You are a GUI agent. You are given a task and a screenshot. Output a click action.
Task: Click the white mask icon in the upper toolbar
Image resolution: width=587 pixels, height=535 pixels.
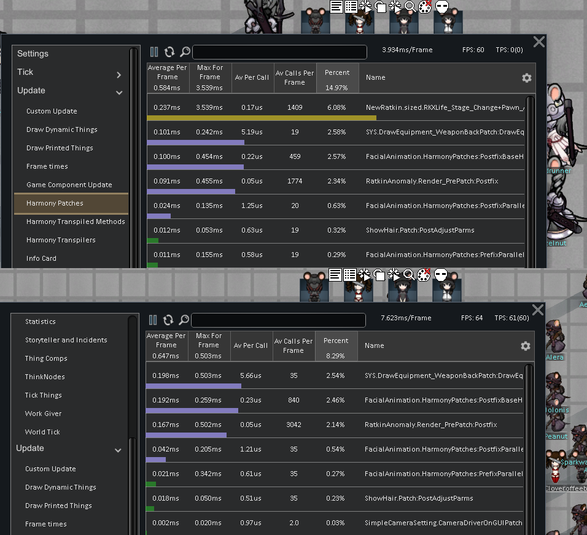(442, 6)
